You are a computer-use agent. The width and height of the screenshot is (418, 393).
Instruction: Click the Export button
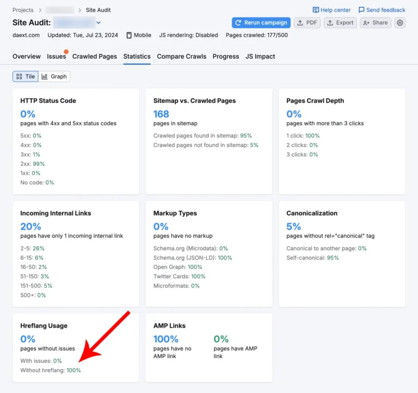[340, 23]
